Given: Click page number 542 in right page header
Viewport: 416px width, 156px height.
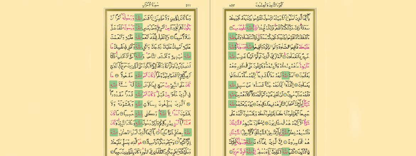Looking at the screenshot, I should (232, 5).
